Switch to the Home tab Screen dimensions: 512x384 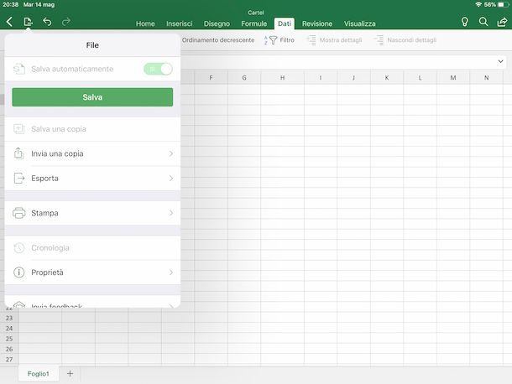145,23
